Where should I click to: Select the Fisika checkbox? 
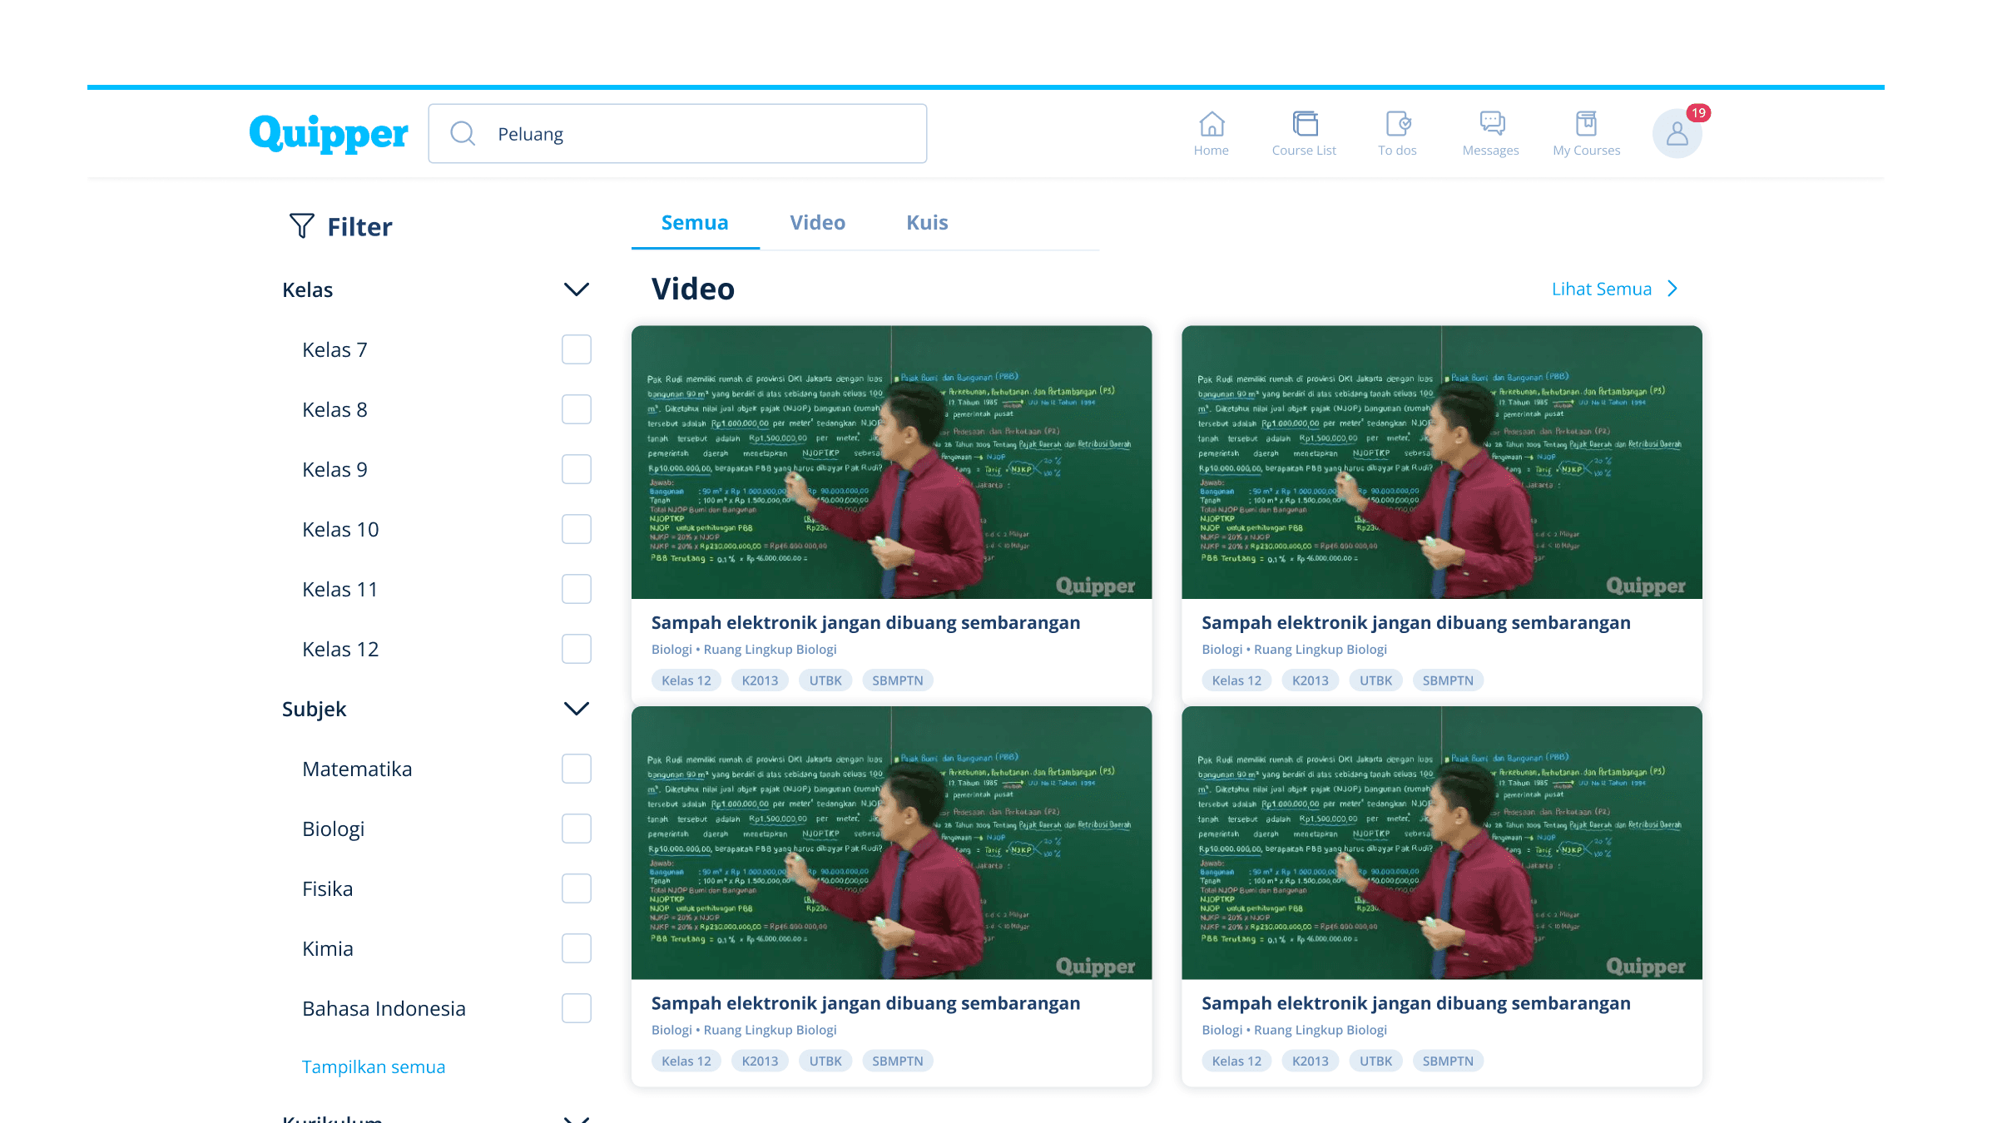click(576, 888)
